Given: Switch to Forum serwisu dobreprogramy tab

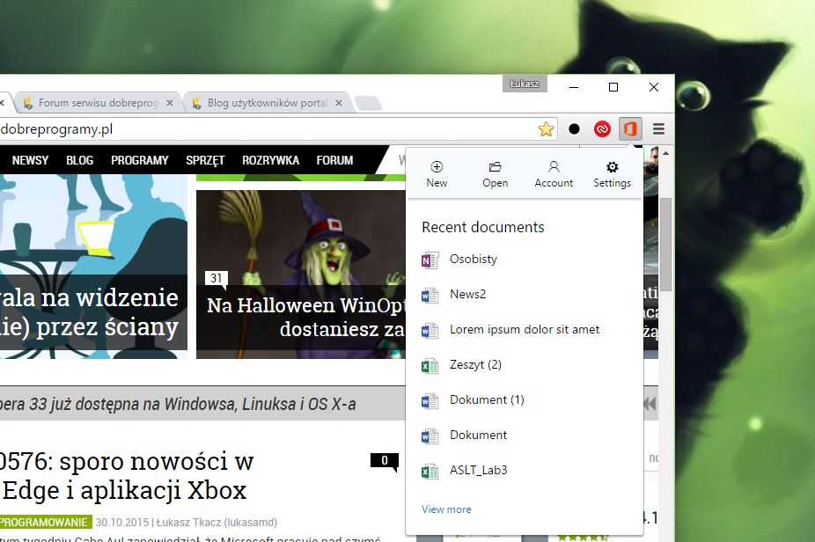Looking at the screenshot, I should (97, 103).
